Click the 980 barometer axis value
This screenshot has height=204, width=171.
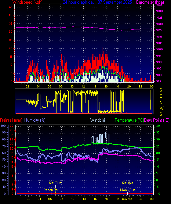(x=159, y=75)
